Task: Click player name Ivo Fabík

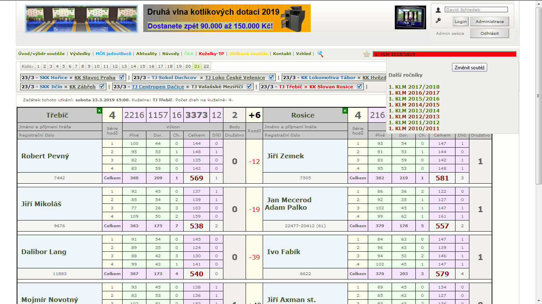Action: pyautogui.click(x=284, y=252)
